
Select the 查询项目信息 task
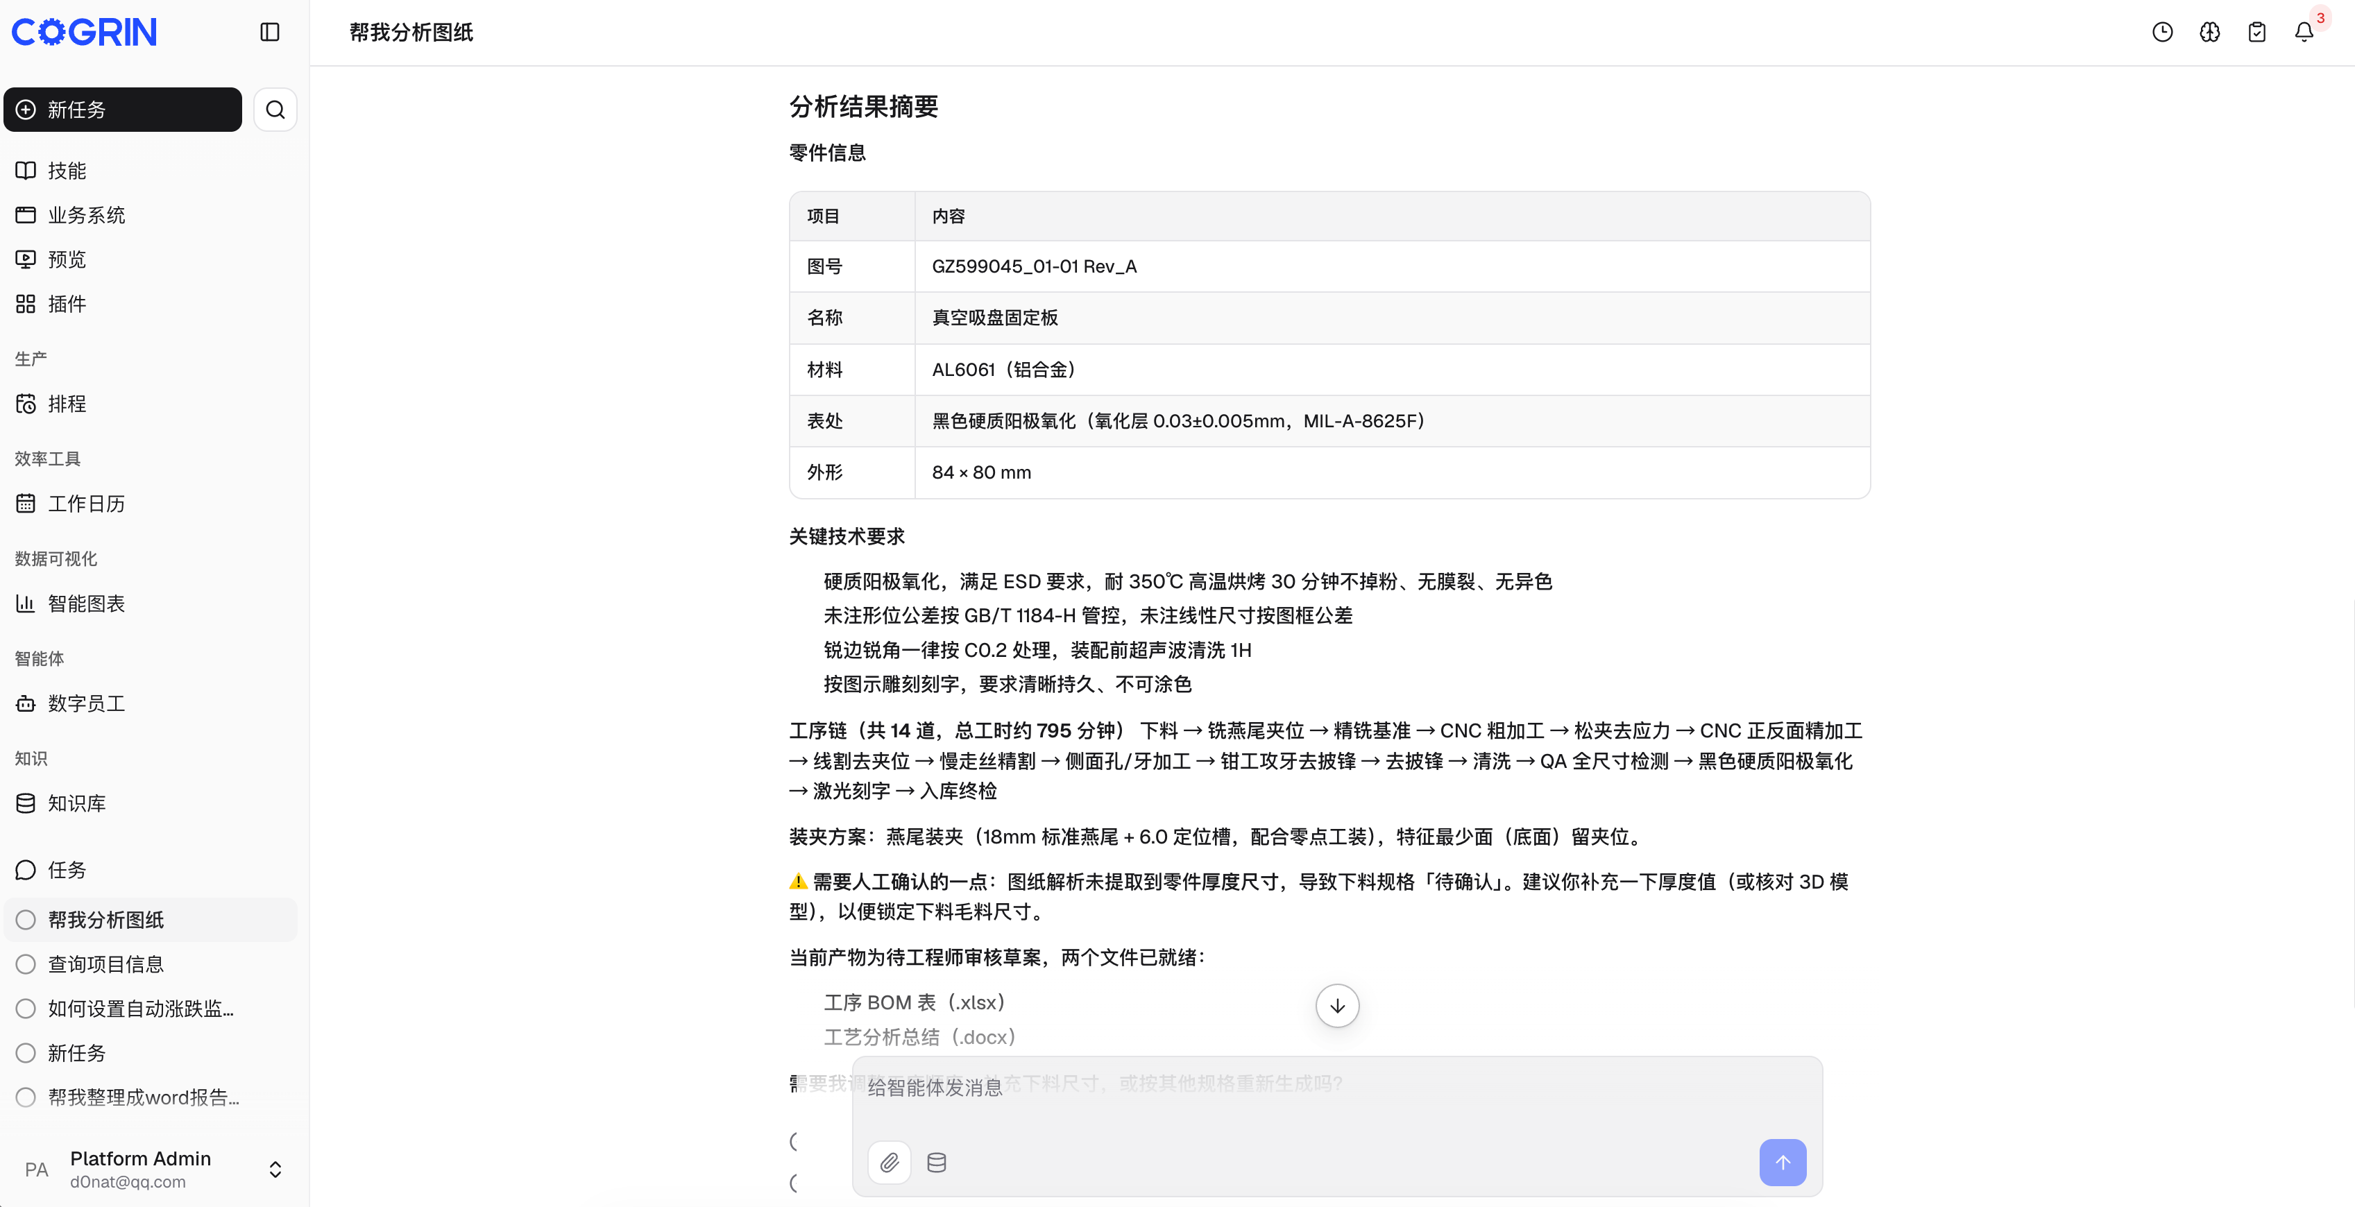click(151, 964)
